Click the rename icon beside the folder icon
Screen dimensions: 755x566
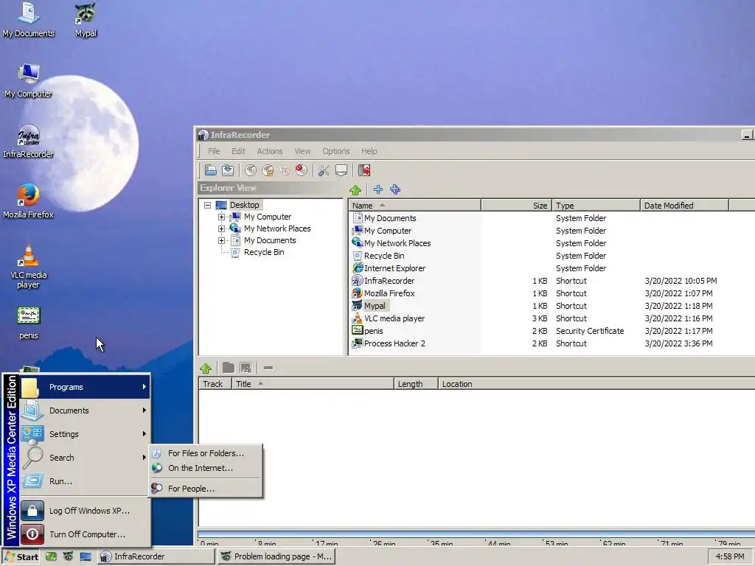click(x=246, y=368)
